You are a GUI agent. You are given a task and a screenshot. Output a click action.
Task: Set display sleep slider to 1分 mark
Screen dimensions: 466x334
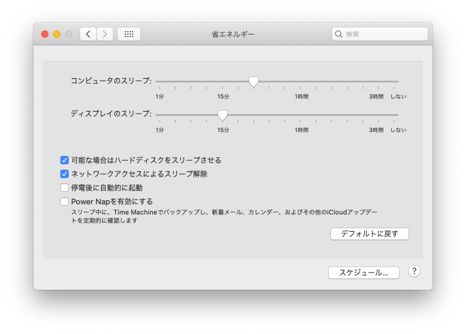point(160,115)
